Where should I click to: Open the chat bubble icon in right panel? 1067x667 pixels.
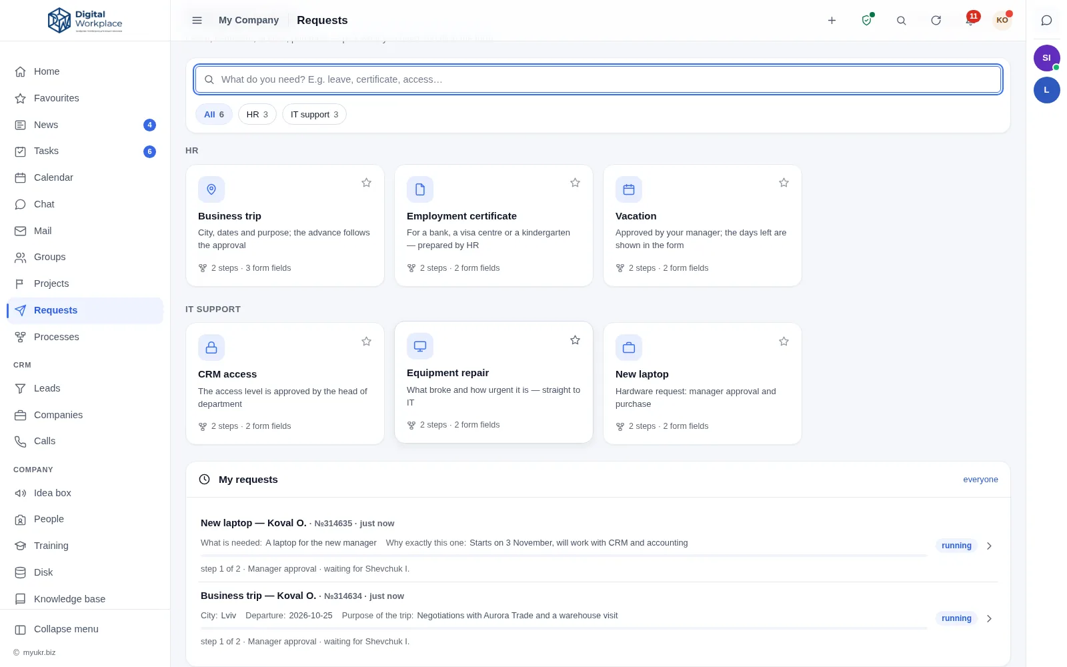pyautogui.click(x=1046, y=20)
